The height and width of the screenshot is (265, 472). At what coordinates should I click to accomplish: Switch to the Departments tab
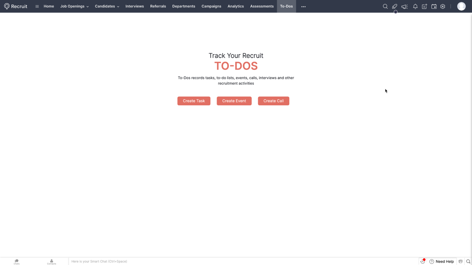184,6
